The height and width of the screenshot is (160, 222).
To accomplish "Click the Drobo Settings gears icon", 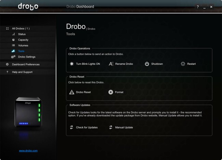I will click(13, 57).
